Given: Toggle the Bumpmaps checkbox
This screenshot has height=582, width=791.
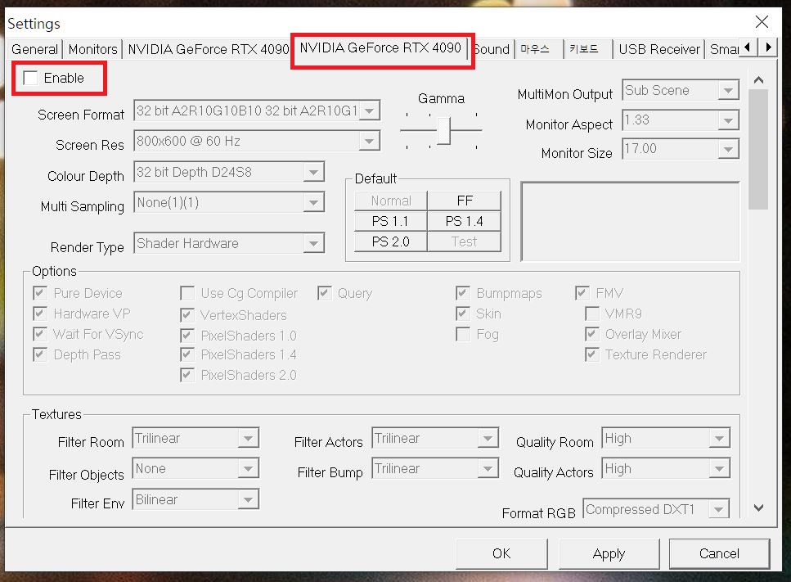Looking at the screenshot, I should tap(463, 293).
